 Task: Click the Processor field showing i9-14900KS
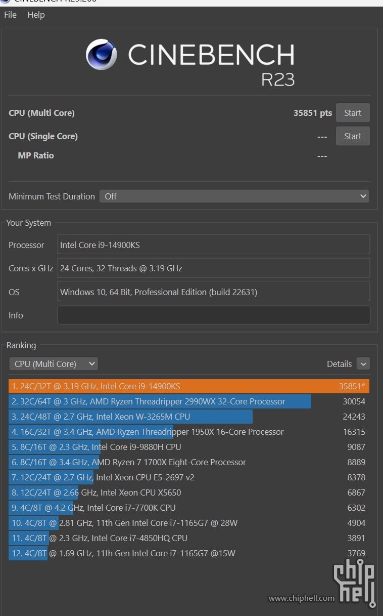tap(214, 244)
